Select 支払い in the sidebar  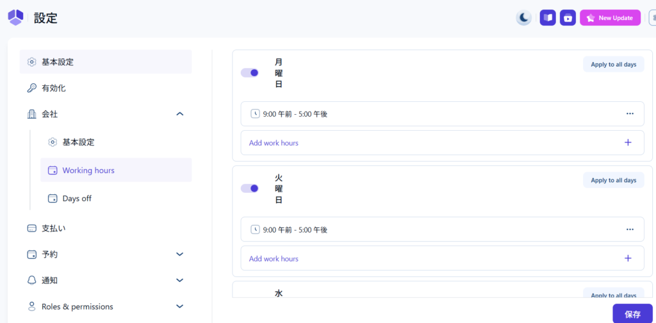tap(54, 228)
